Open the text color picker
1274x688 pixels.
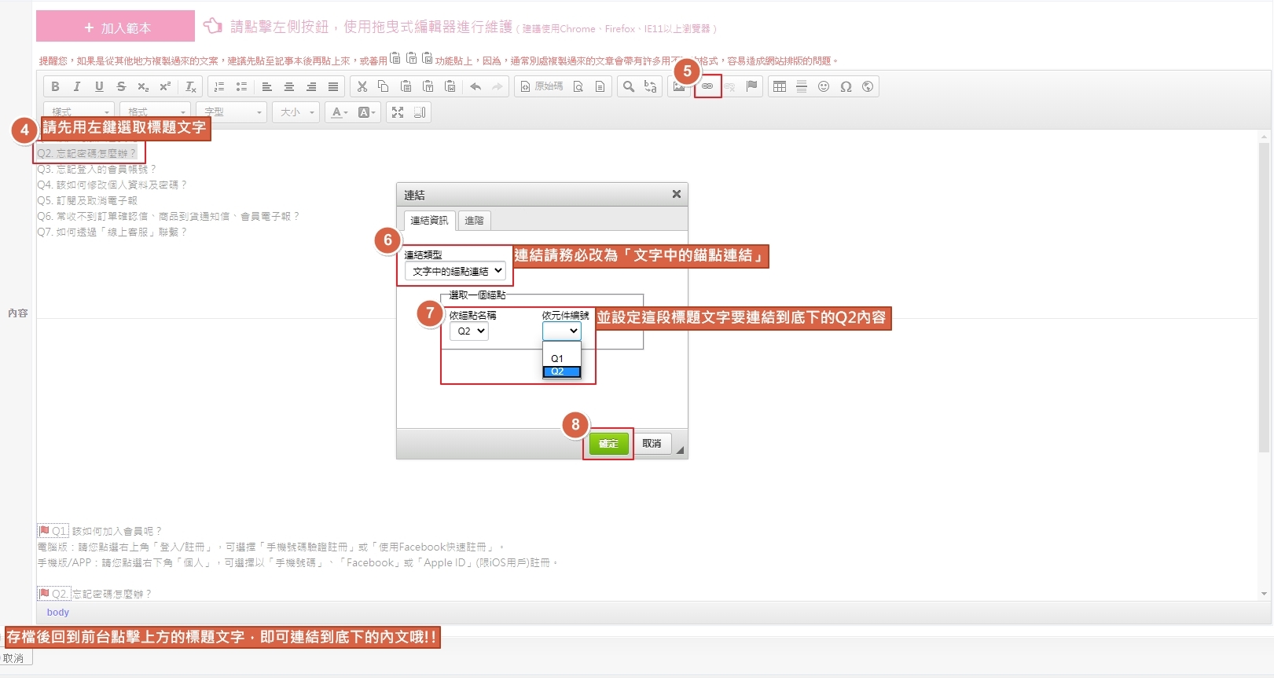point(340,112)
